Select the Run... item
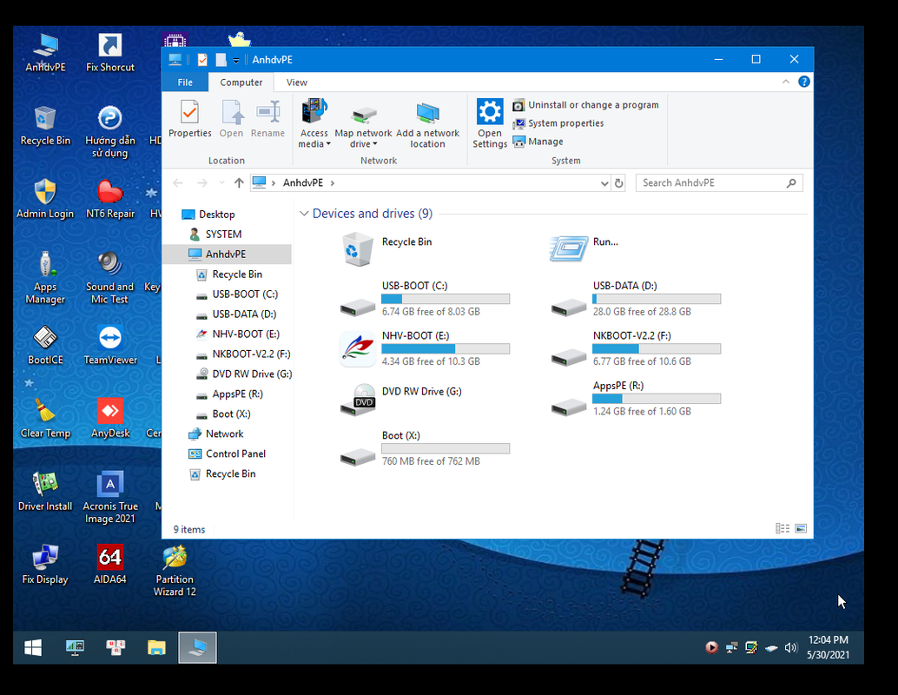The height and width of the screenshot is (695, 898). 584,248
